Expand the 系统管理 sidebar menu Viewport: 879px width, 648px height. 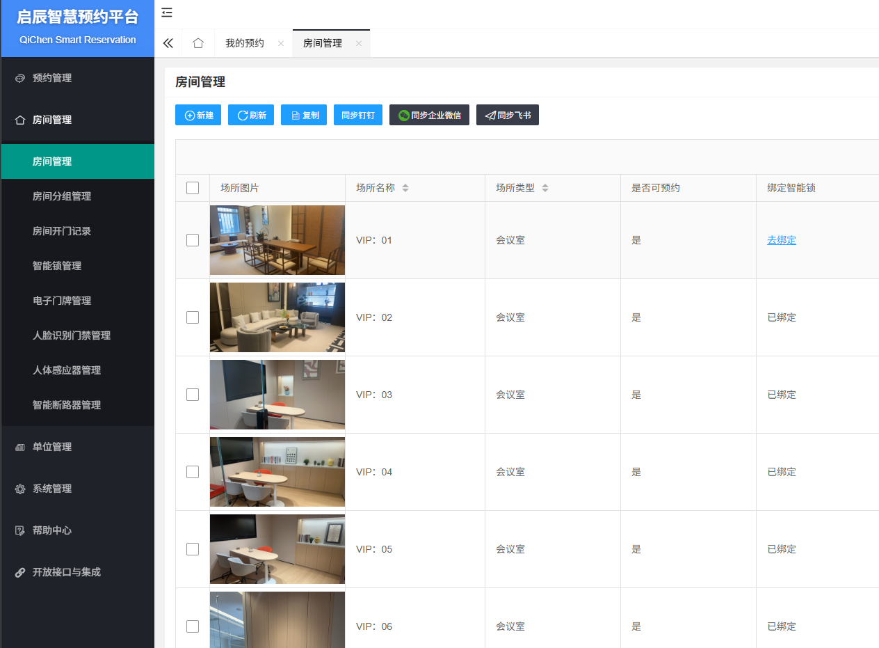tap(52, 489)
